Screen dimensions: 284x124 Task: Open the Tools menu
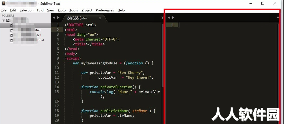(x=73, y=10)
